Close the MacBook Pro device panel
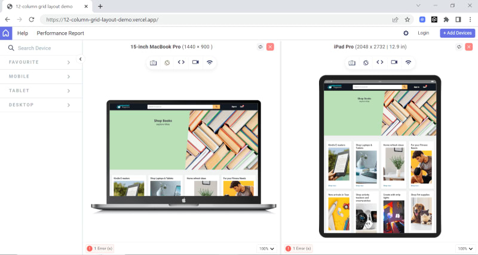The height and width of the screenshot is (255, 478). [270, 47]
